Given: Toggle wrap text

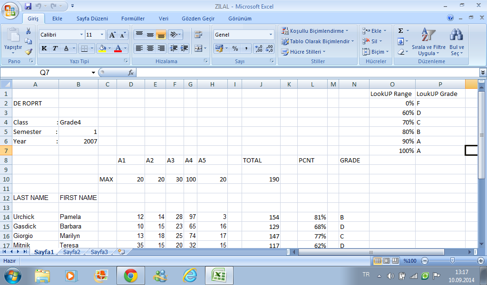Looking at the screenshot, I should click(x=198, y=34).
